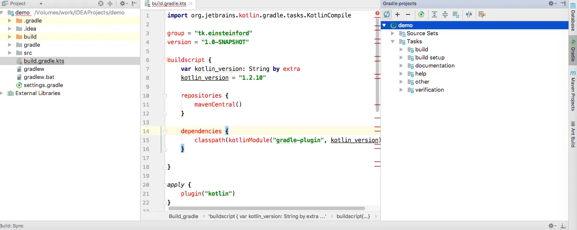Hide the Gradle projects panel
The height and width of the screenshot is (230, 577).
click(x=563, y=3)
